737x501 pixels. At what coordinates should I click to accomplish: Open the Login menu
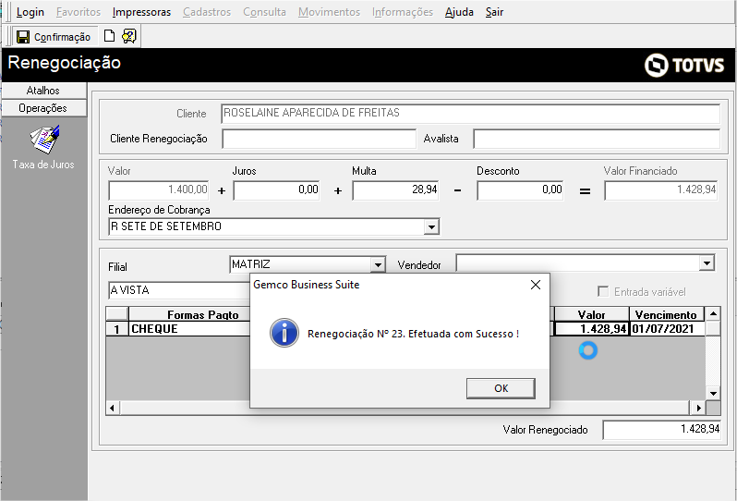[30, 12]
